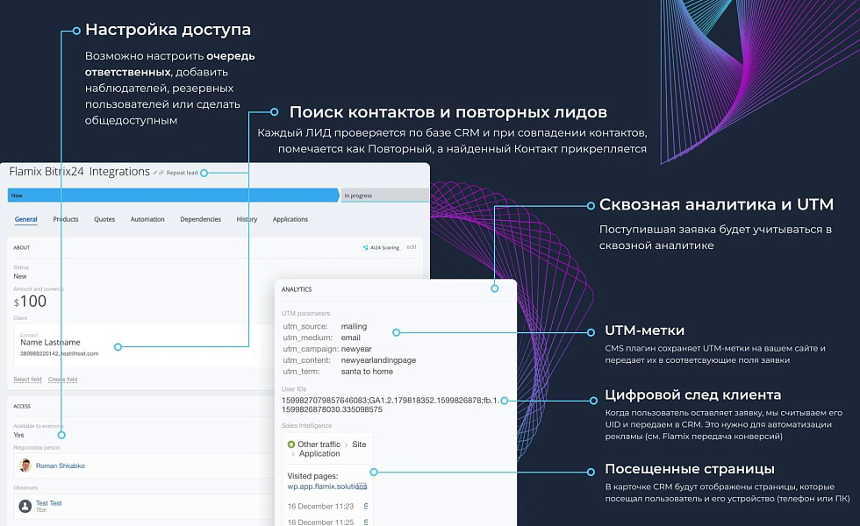This screenshot has width=860, height=526.
Task: Go to the Dependencies tab
Action: (200, 219)
